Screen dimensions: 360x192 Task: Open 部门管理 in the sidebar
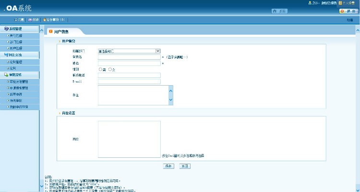point(20,42)
